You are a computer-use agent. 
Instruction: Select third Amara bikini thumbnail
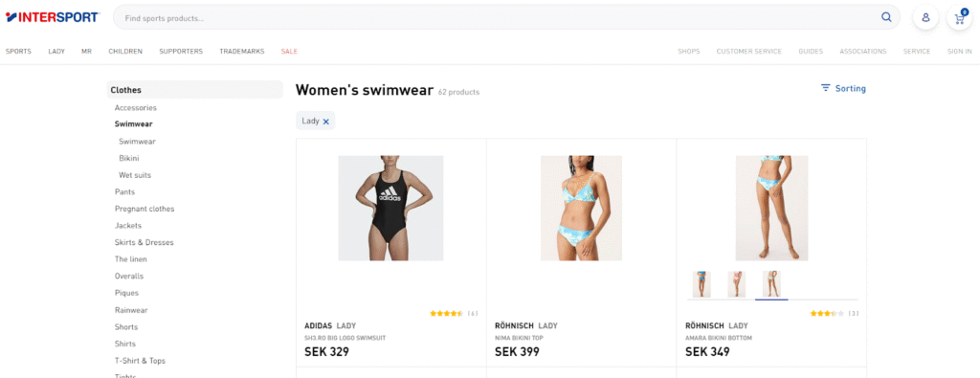click(x=771, y=283)
